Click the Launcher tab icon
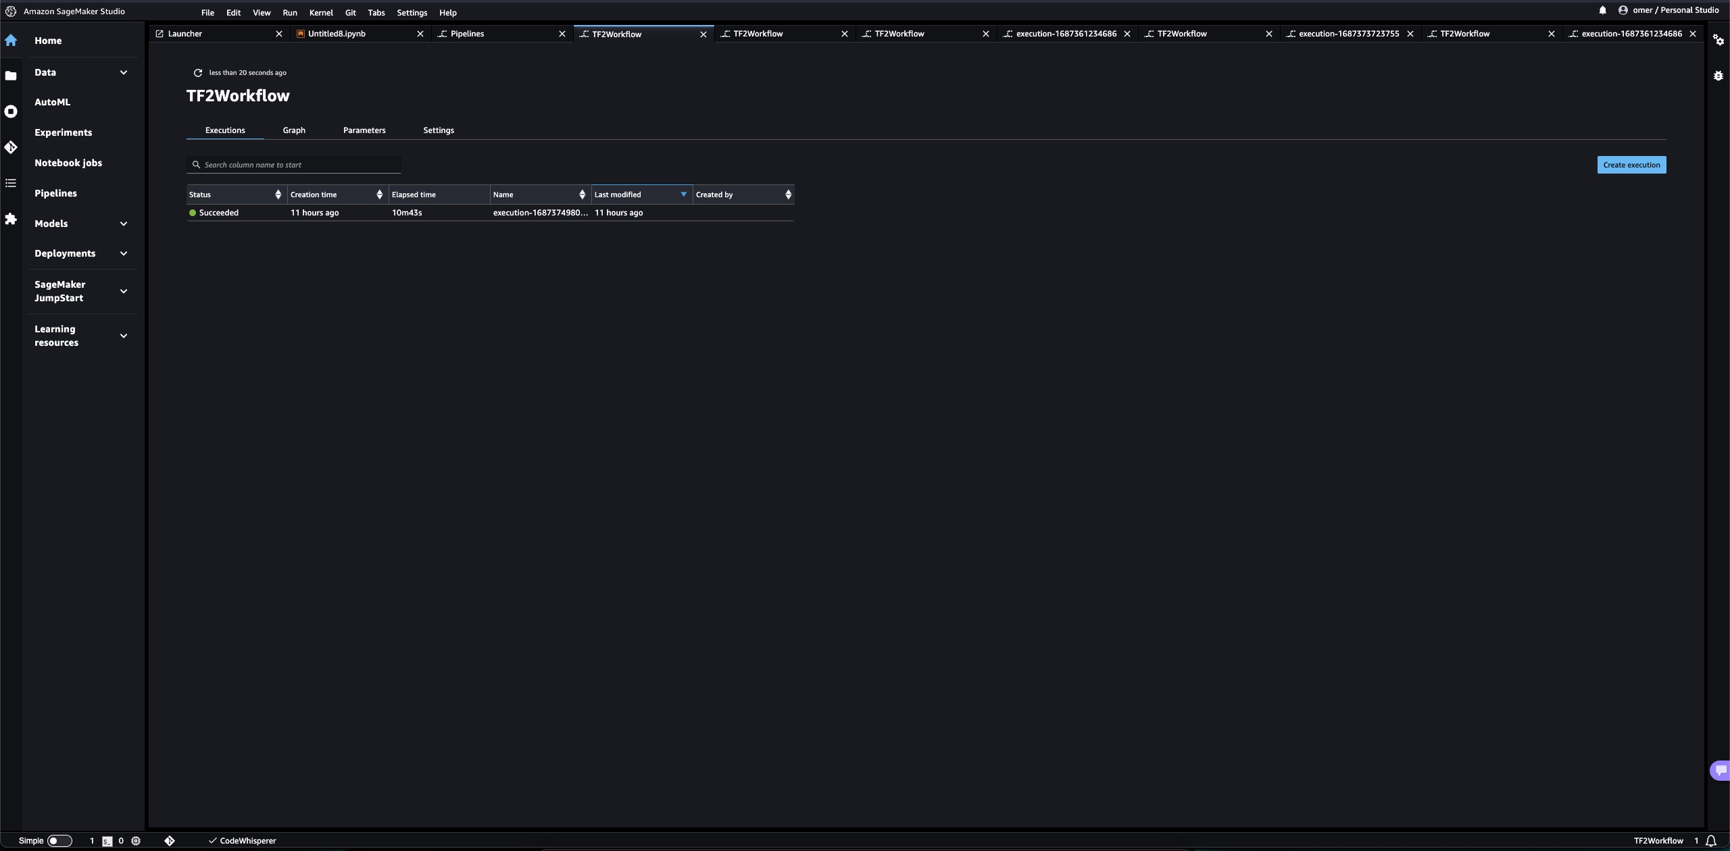 (x=159, y=34)
